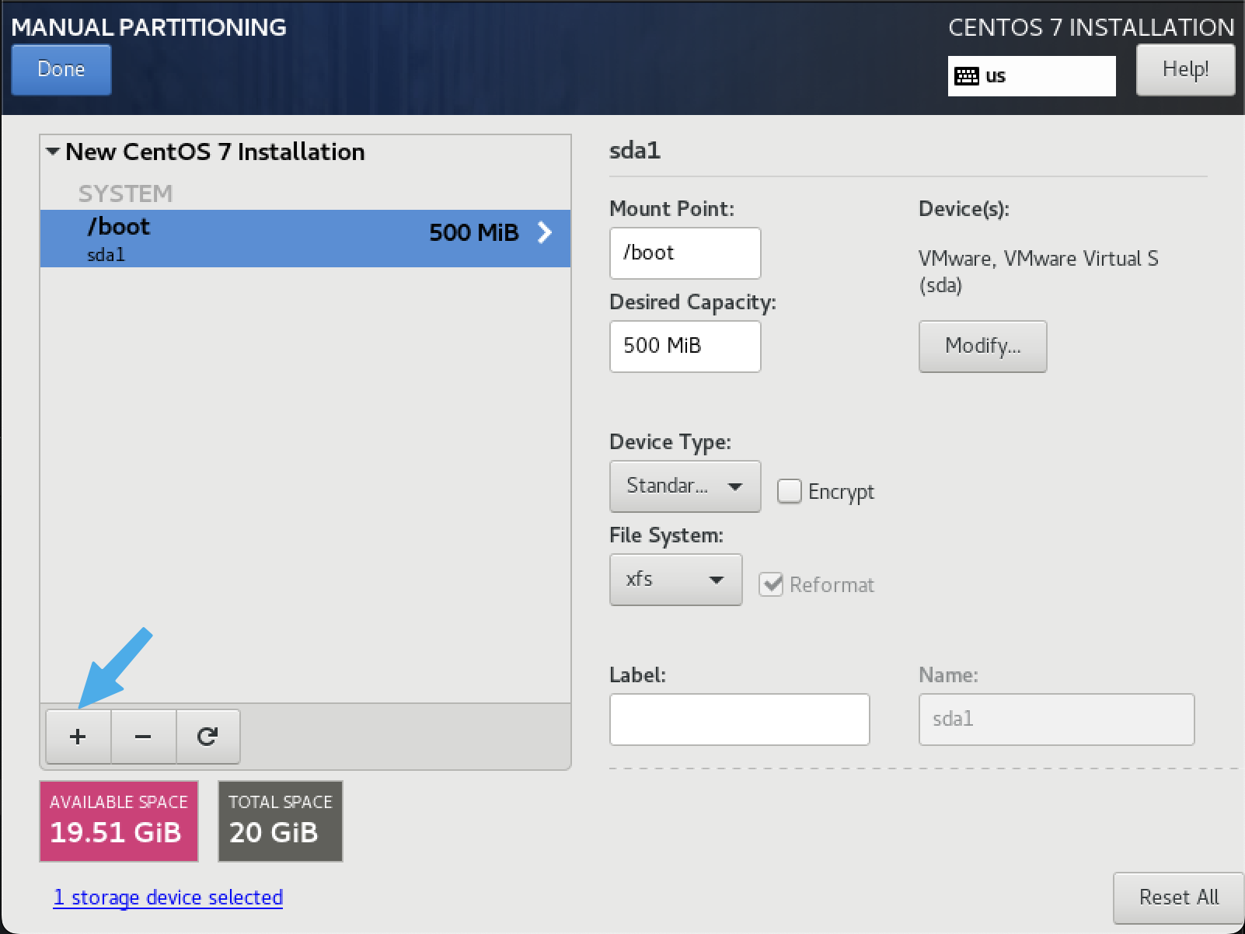
Task: Collapse the New CentOS 7 Installation section
Action: pos(52,151)
